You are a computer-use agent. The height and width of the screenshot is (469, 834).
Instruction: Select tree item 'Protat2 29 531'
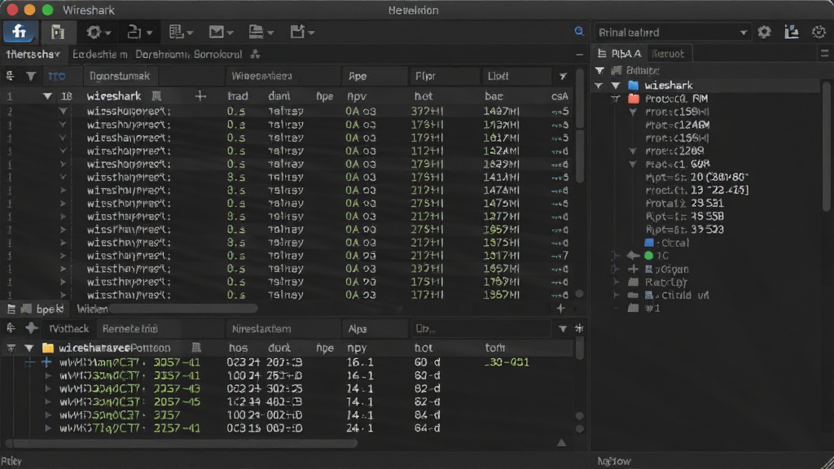[x=684, y=203]
